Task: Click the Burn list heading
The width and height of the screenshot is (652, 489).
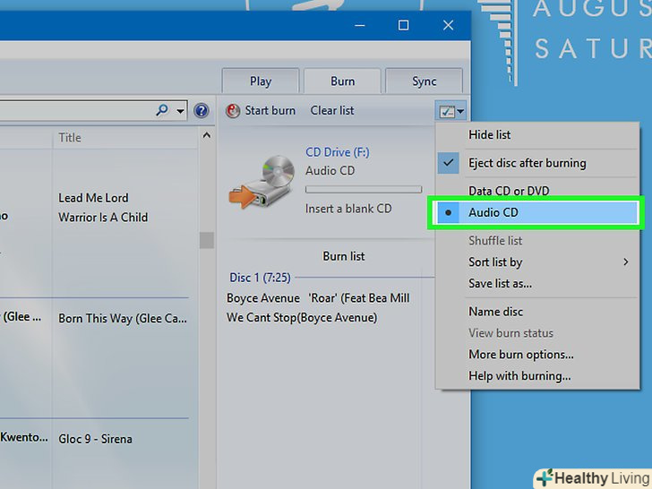Action: click(x=344, y=256)
